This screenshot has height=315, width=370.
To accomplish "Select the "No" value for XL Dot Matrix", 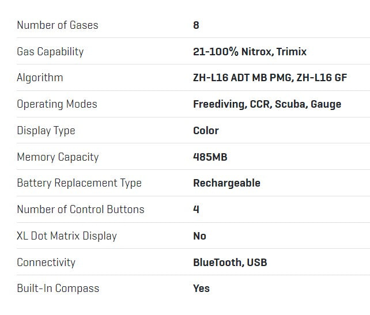I will 199,236.
